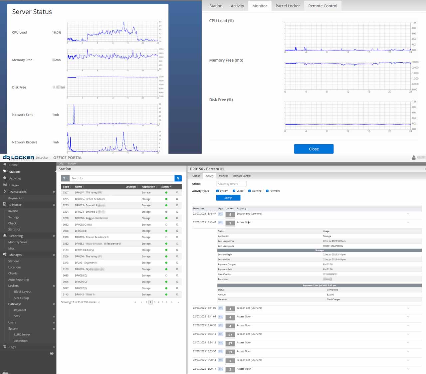Click the Search button under Activity Types

[x=228, y=198]
